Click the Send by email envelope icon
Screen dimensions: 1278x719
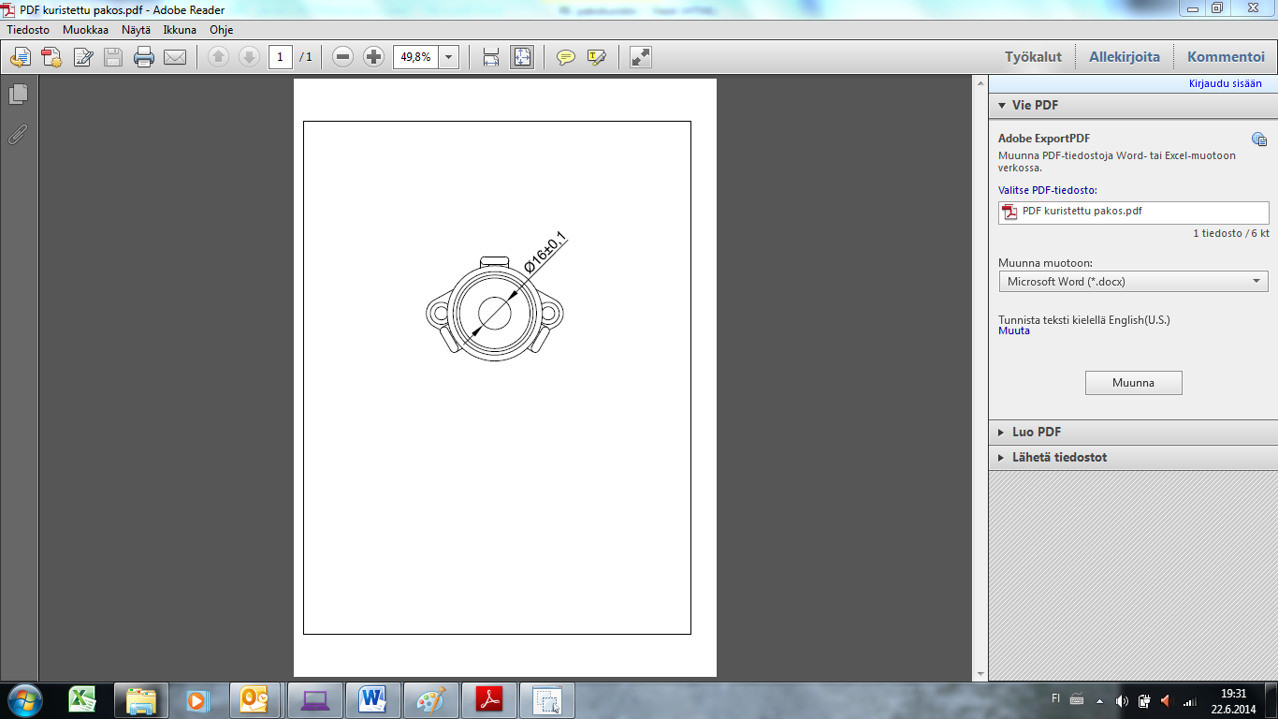click(x=175, y=57)
